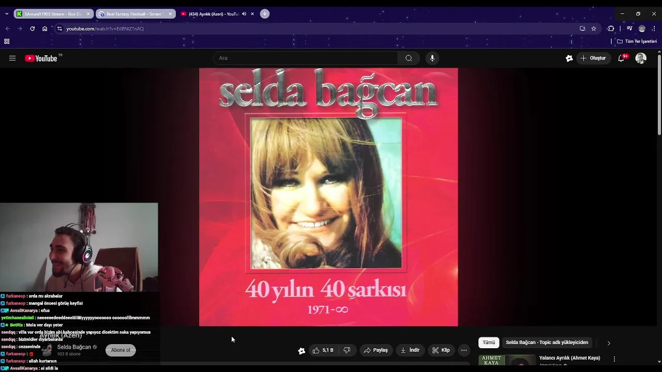This screenshot has height=372, width=662.
Task: Open browser extensions puzzle icon
Action: [611, 28]
